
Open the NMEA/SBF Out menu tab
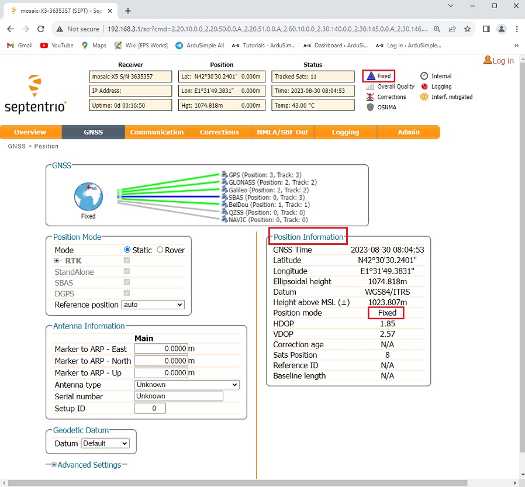pyautogui.click(x=282, y=132)
